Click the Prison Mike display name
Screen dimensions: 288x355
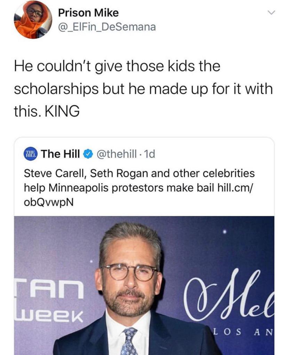click(88, 13)
